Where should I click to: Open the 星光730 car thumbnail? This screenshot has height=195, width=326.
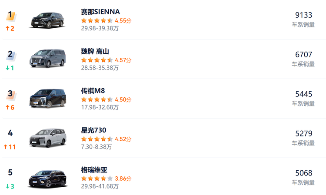point(47,138)
